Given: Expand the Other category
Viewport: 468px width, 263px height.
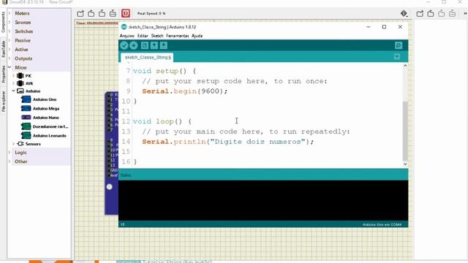Looking at the screenshot, I should coord(10,161).
